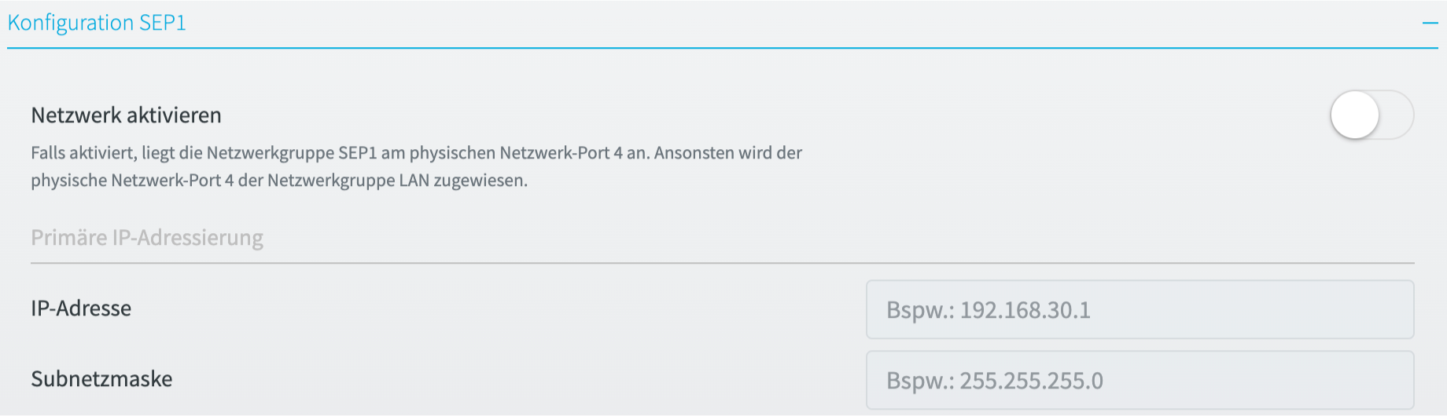
Task: Click the description line mentioning Netzwerkgruppe LAN zugewiesen
Action: click(279, 181)
